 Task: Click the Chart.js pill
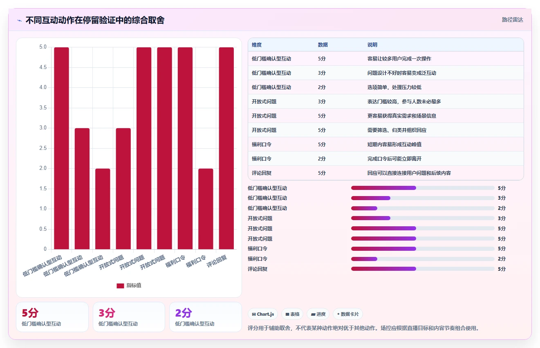(x=263, y=314)
